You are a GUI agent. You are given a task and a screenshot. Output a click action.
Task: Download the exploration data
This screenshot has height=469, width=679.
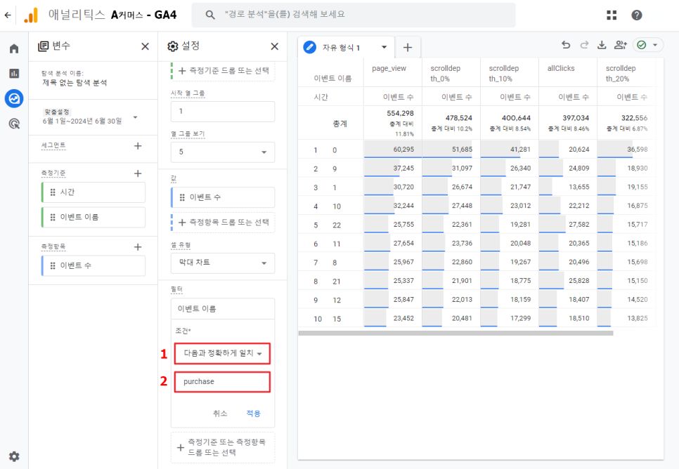pyautogui.click(x=602, y=44)
